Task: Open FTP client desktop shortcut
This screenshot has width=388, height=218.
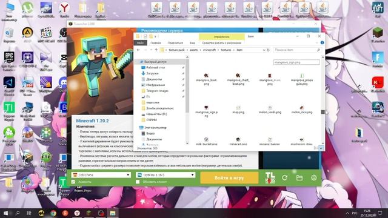Action: (46, 160)
